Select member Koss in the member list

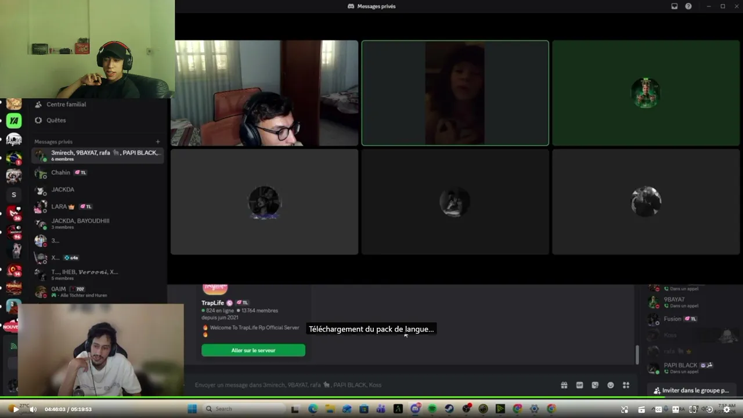(x=691, y=335)
